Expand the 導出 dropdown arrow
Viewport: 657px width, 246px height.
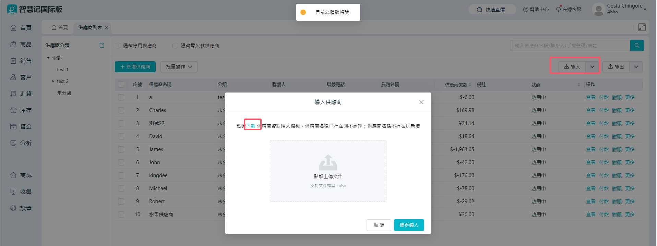tap(636, 67)
